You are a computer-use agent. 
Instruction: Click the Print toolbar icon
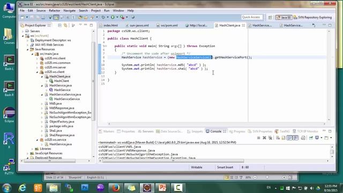coord(43,17)
